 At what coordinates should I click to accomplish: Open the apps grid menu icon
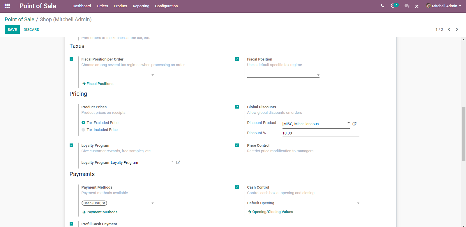pyautogui.click(x=7, y=6)
